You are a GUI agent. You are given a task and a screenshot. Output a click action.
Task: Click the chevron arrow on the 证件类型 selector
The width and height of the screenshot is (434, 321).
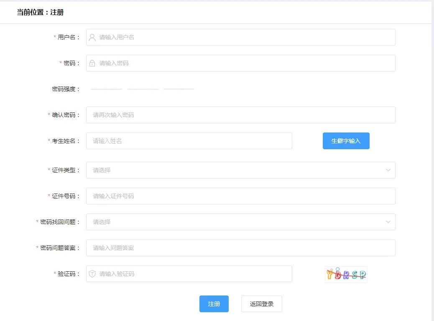click(388, 170)
